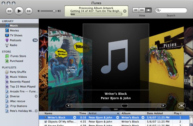193x126 pixels.
Task: Click the rewind previous track button
Action: click(9, 11)
